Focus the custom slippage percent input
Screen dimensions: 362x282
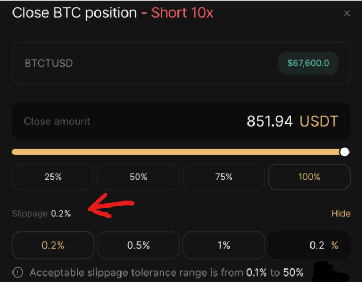pyautogui.click(x=304, y=245)
